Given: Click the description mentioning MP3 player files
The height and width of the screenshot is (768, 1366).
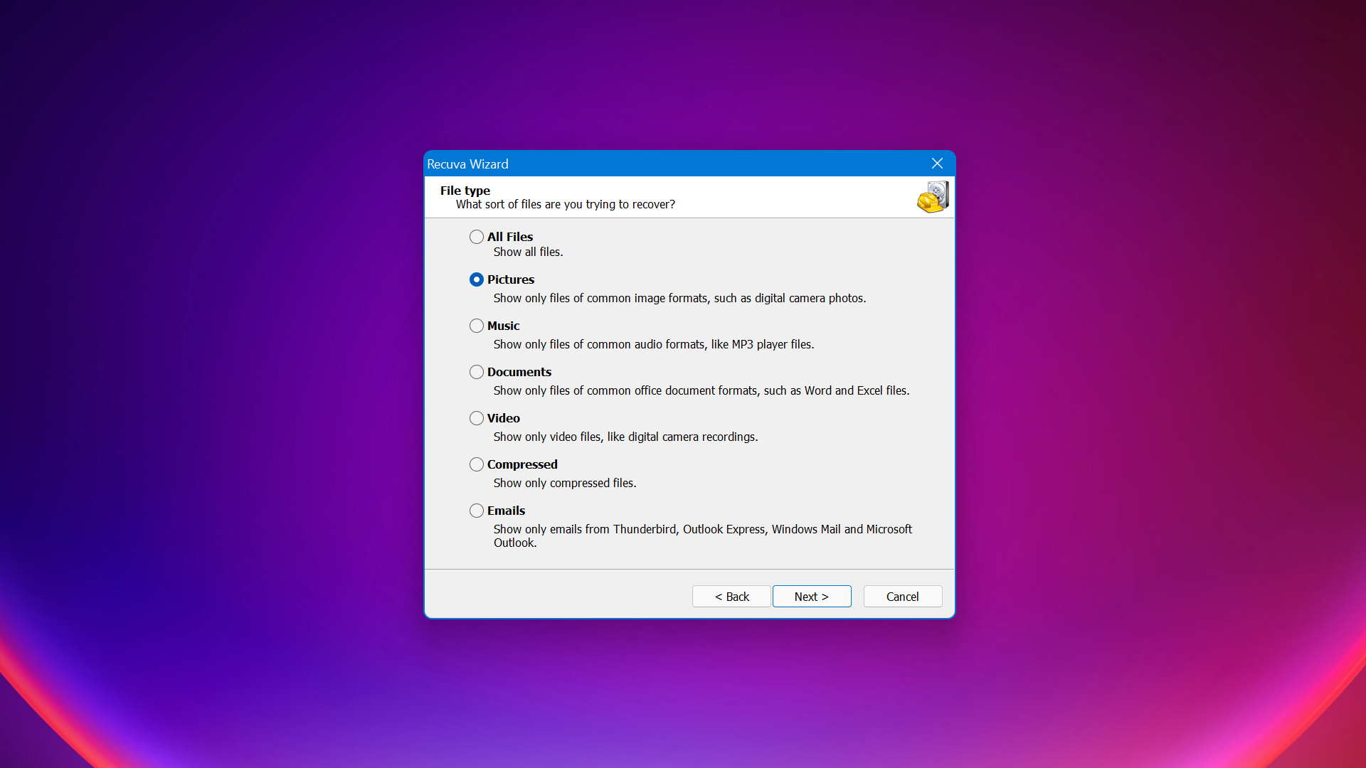Looking at the screenshot, I should (x=654, y=344).
